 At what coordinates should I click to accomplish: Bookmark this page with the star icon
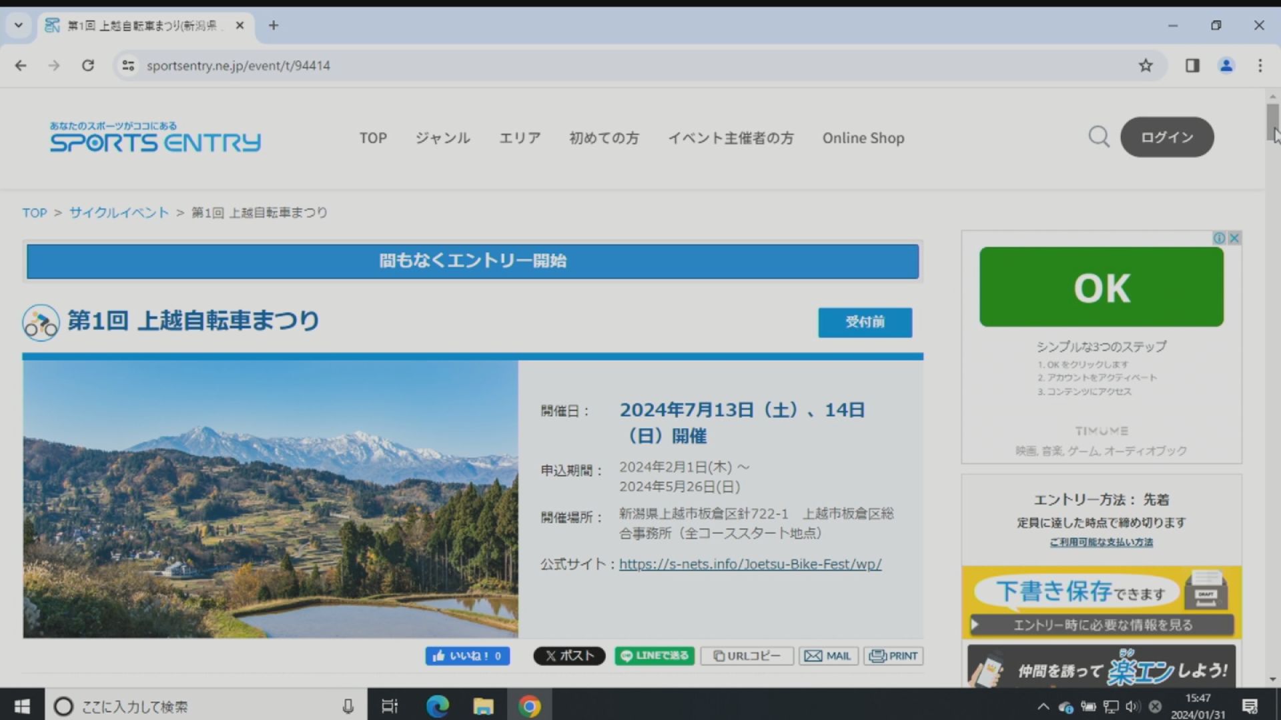click(x=1146, y=65)
